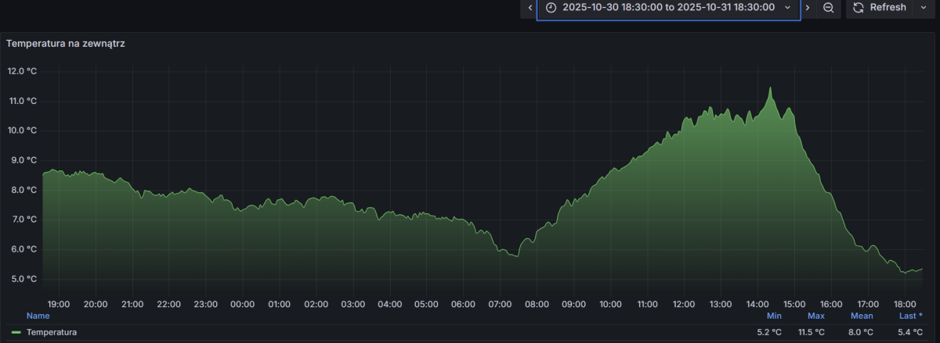
Task: Click the green Temperatura color swatch
Action: coord(16,332)
